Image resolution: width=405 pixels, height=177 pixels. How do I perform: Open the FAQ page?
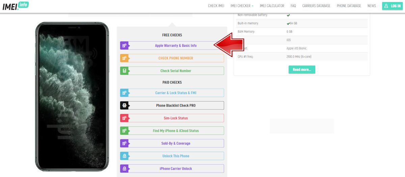coord(293,6)
